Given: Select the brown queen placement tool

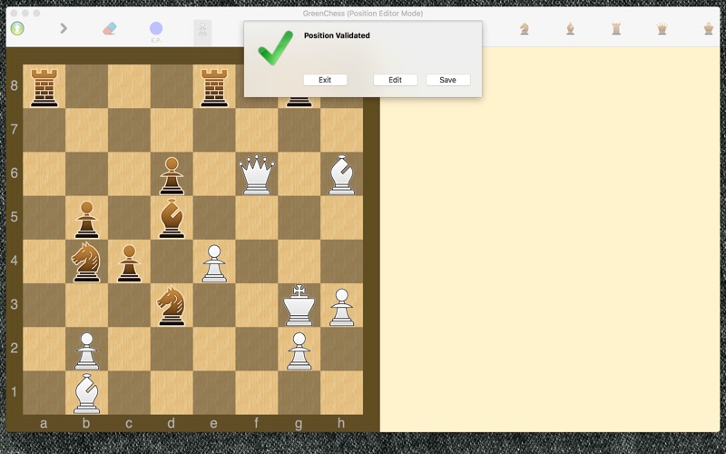Looking at the screenshot, I should tap(662, 29).
